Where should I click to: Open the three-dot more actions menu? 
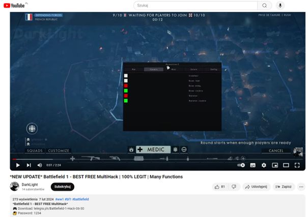(301, 187)
